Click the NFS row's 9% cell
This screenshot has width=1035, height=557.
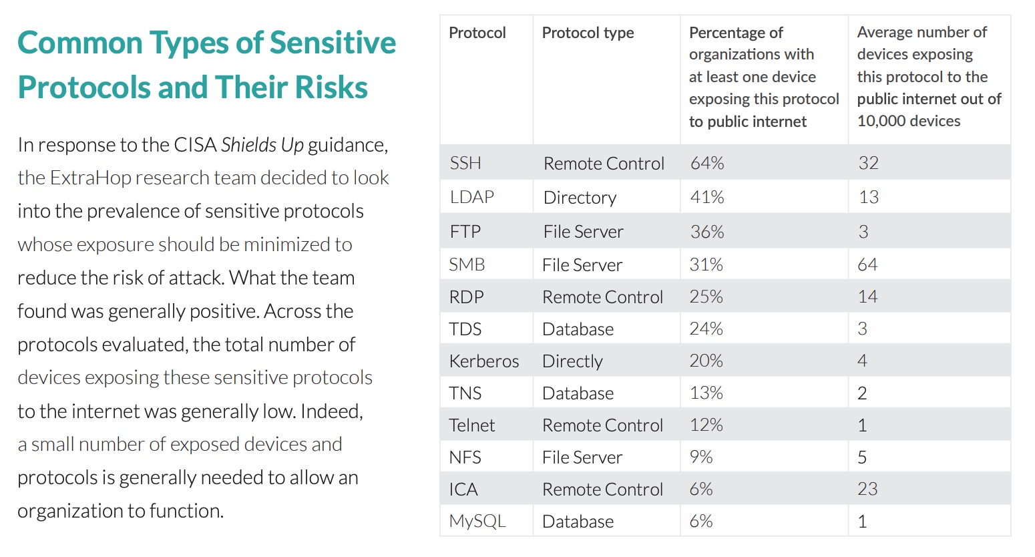[x=701, y=457]
